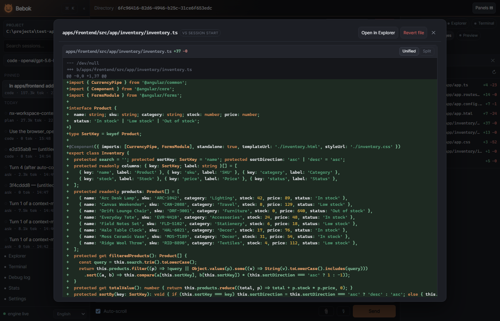This screenshot has width=500, height=321.
Task: Open the 'Use the browser_ope' session
Action: coord(29,135)
